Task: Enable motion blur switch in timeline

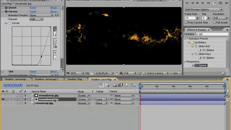Action: [x=126, y=85]
